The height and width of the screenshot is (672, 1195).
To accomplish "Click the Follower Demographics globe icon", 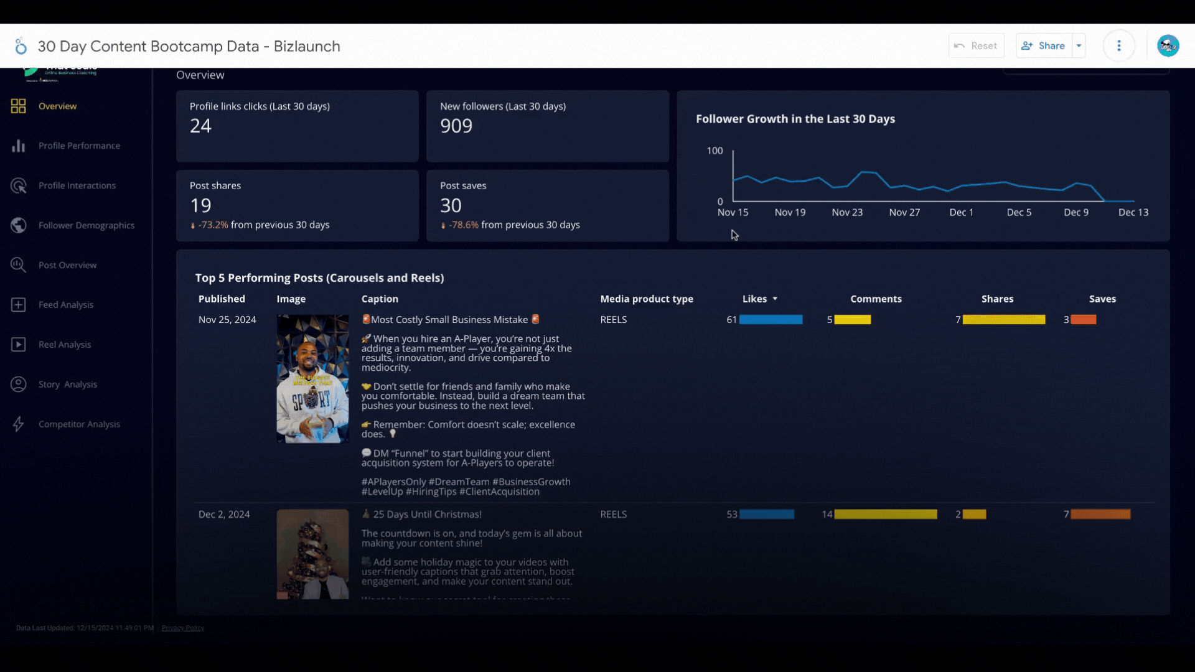I will tap(18, 225).
